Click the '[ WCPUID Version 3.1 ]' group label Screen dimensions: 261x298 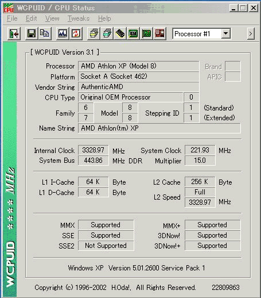[65, 52]
